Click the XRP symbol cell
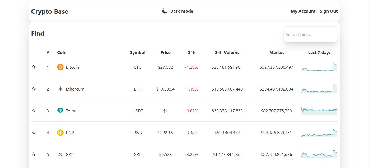 point(138,154)
